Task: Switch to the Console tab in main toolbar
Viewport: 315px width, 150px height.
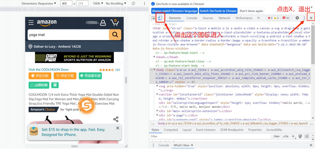Action: pyautogui.click(x=192, y=18)
